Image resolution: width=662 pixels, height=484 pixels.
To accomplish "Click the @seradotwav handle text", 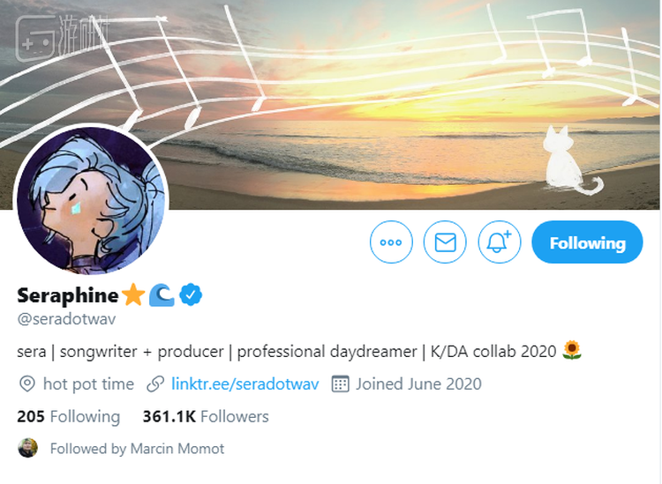I will tap(67, 319).
